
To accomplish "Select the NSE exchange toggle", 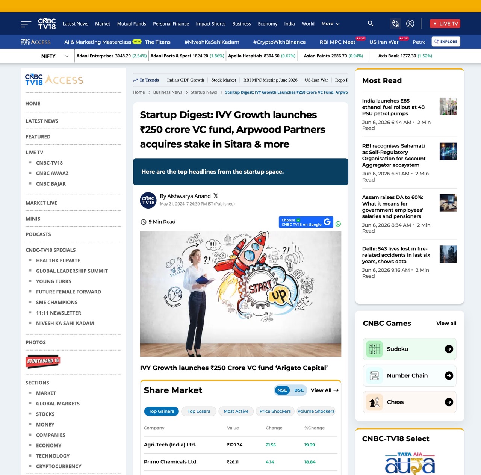I will (x=282, y=390).
